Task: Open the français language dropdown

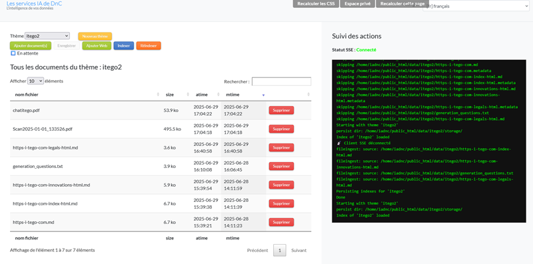Action: coord(476,6)
